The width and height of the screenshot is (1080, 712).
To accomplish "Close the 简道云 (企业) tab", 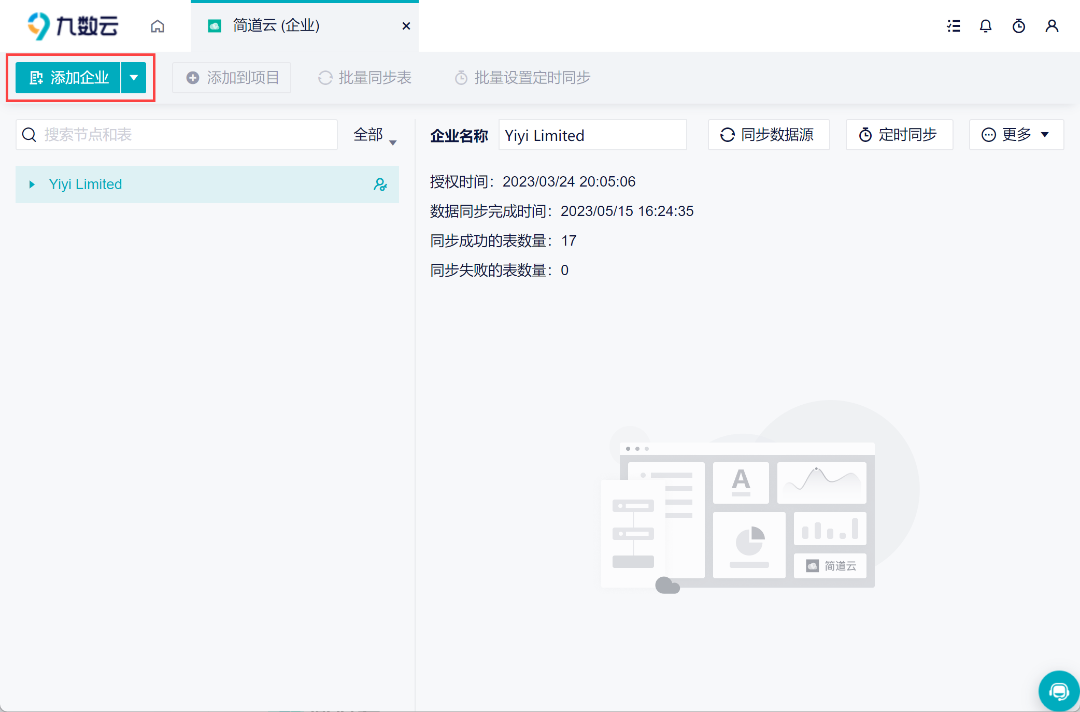I will (x=406, y=26).
